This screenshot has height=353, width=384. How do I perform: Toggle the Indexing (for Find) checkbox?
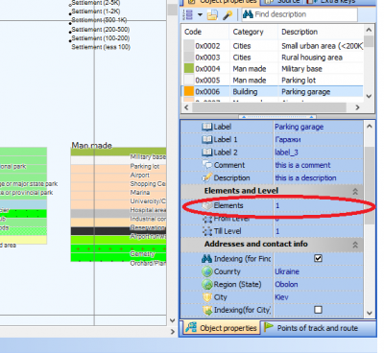coord(318,258)
